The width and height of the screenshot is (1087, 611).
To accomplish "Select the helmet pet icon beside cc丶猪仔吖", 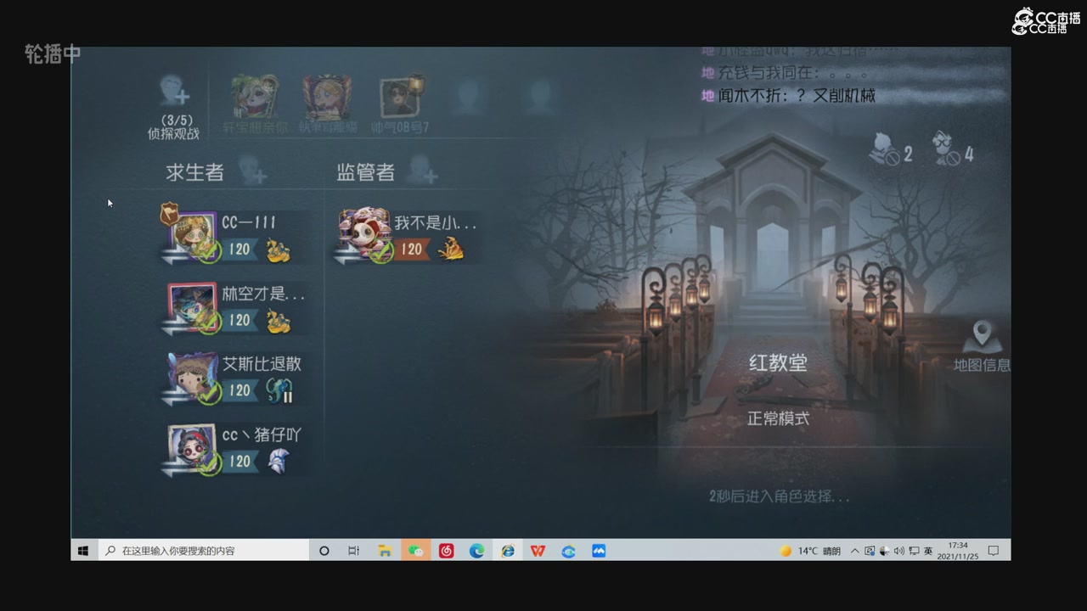I will coord(280,460).
